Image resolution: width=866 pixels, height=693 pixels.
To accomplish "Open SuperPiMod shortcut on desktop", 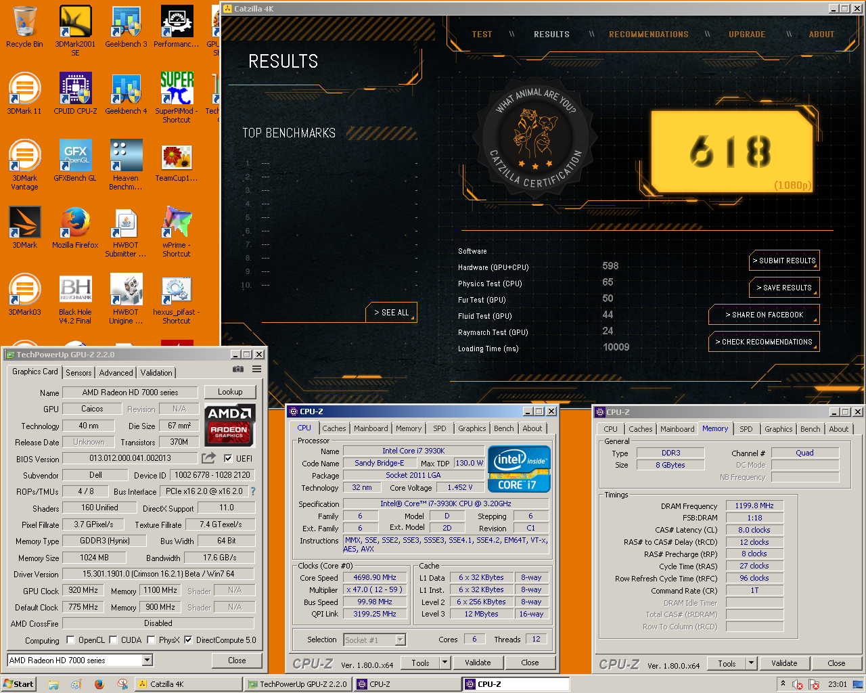I will [x=177, y=97].
